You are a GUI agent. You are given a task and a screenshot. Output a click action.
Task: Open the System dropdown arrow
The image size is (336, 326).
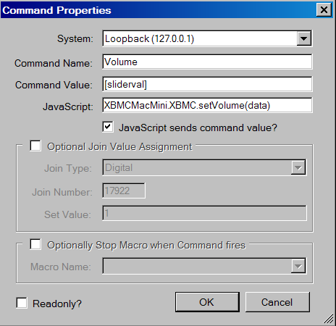click(x=303, y=38)
